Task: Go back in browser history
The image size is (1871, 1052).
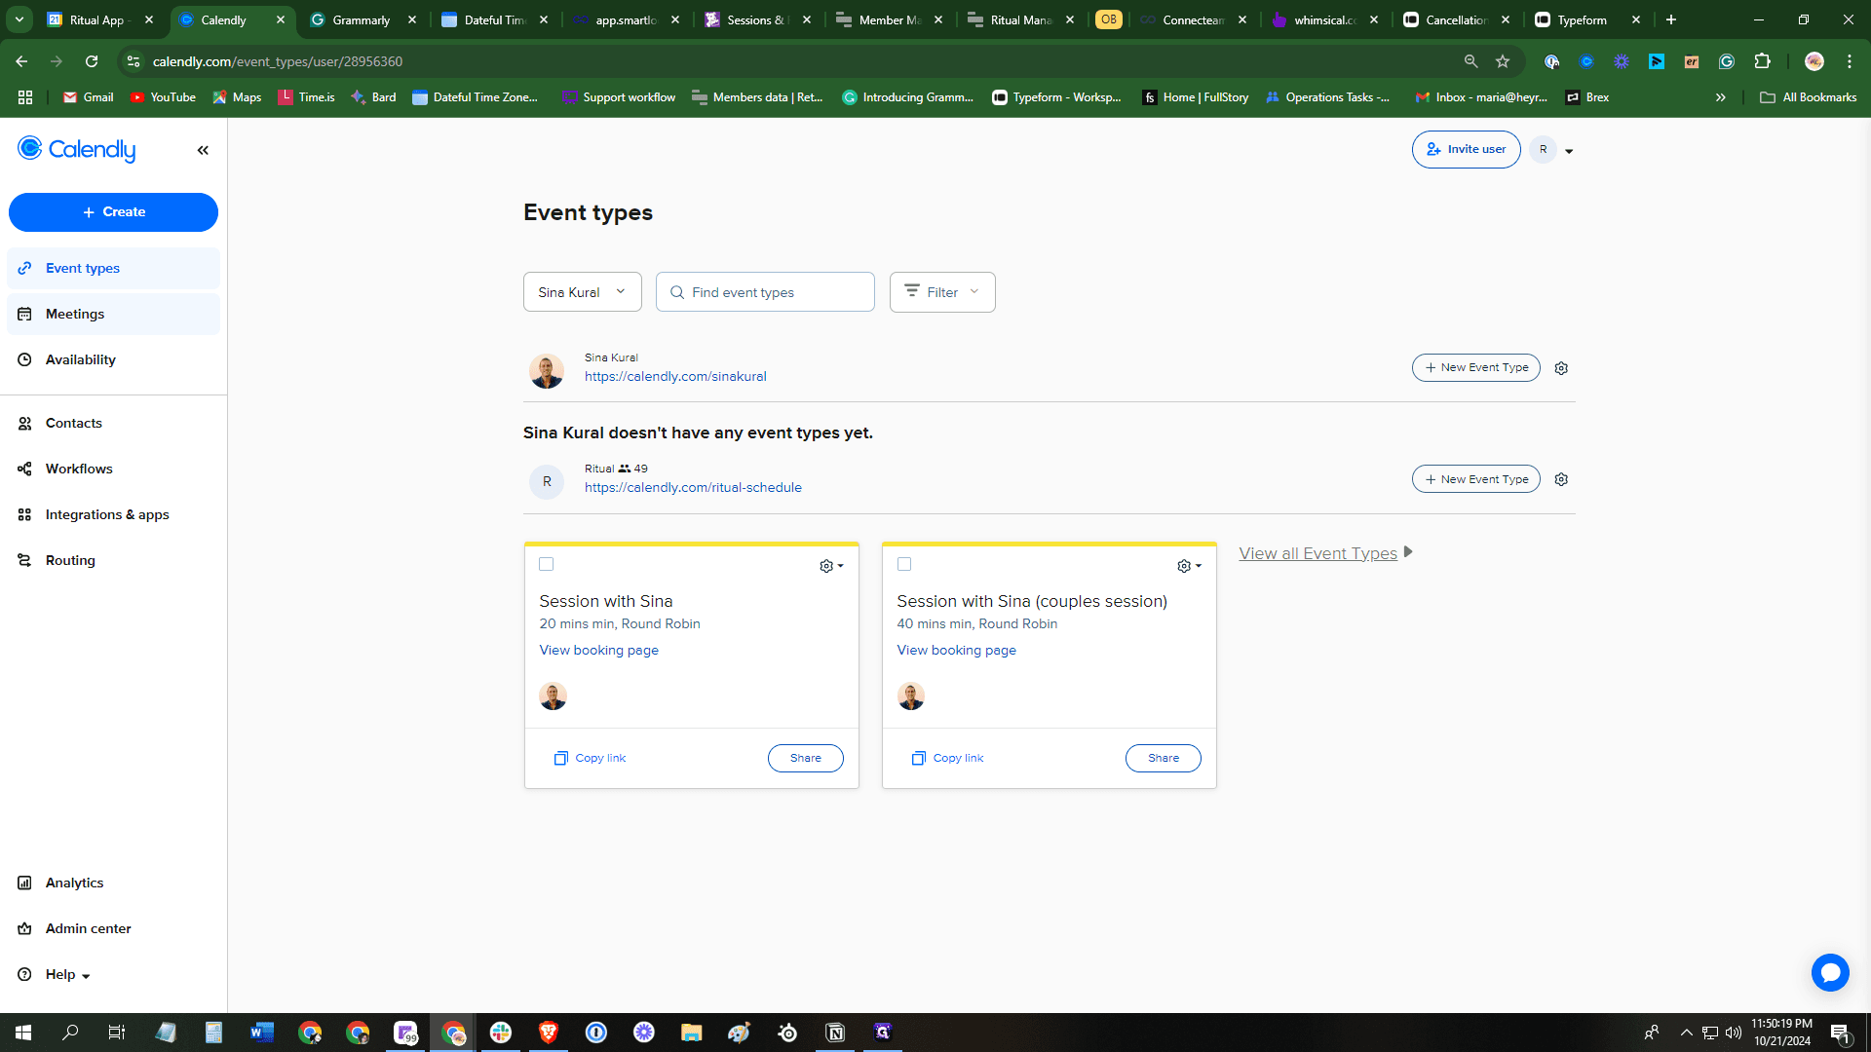Action: (21, 61)
